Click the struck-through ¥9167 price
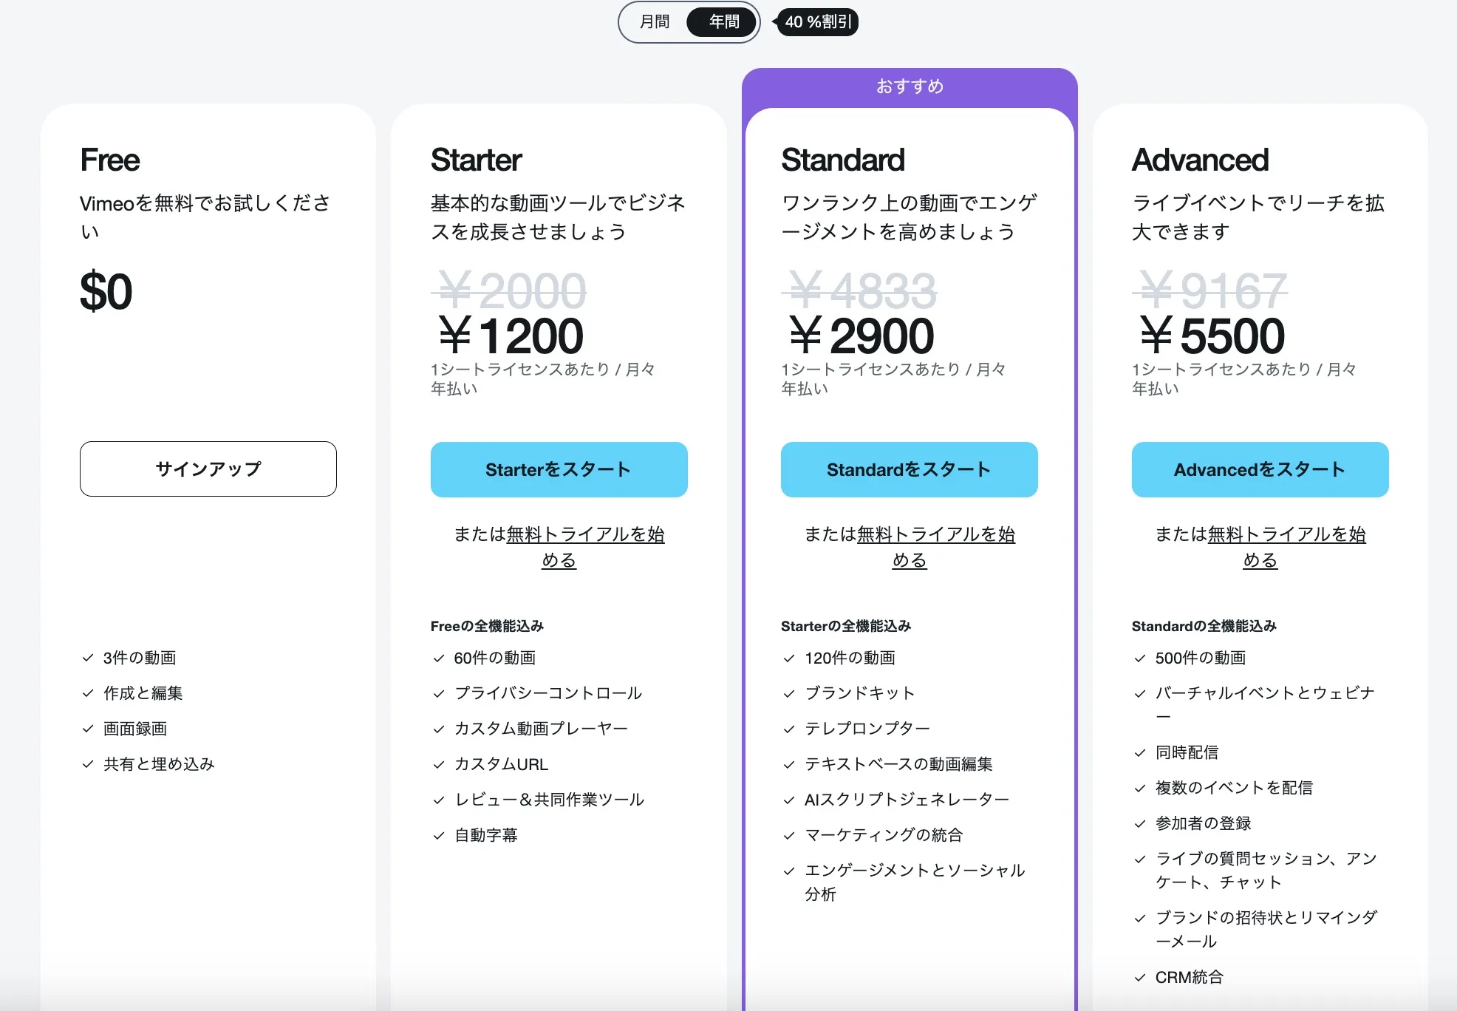 1211,290
